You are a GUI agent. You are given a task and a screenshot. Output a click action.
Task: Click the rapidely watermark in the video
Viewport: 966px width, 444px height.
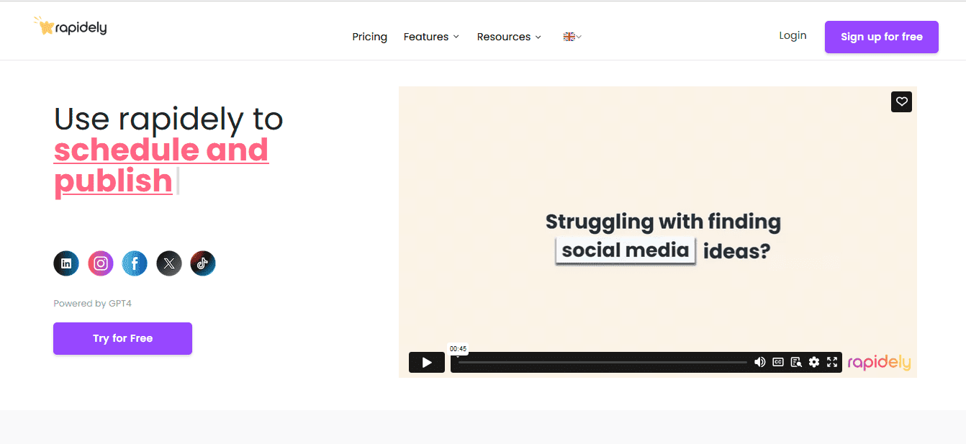coord(879,362)
